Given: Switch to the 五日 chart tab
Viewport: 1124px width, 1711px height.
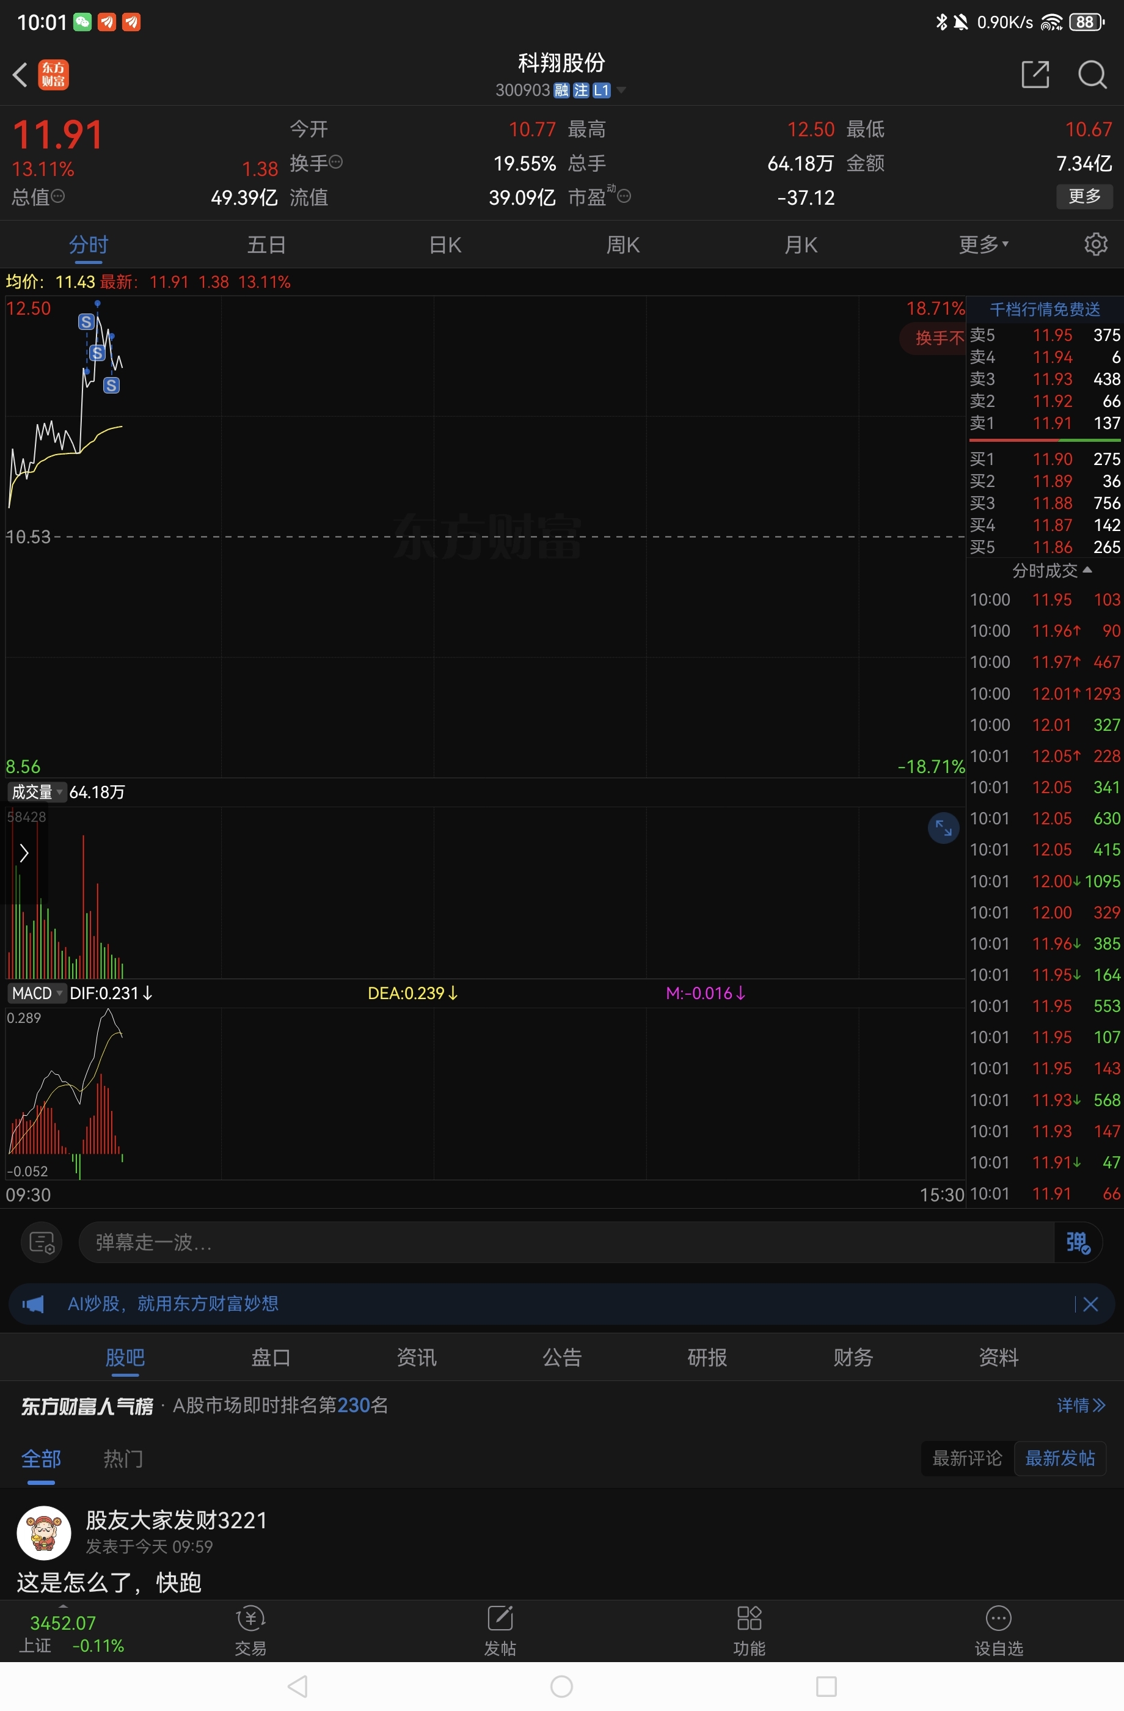Looking at the screenshot, I should click(x=266, y=244).
